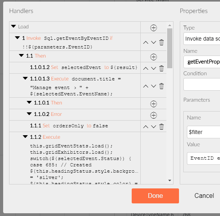Collapse the Load handler tree
This screenshot has height=216, width=220.
13,26
